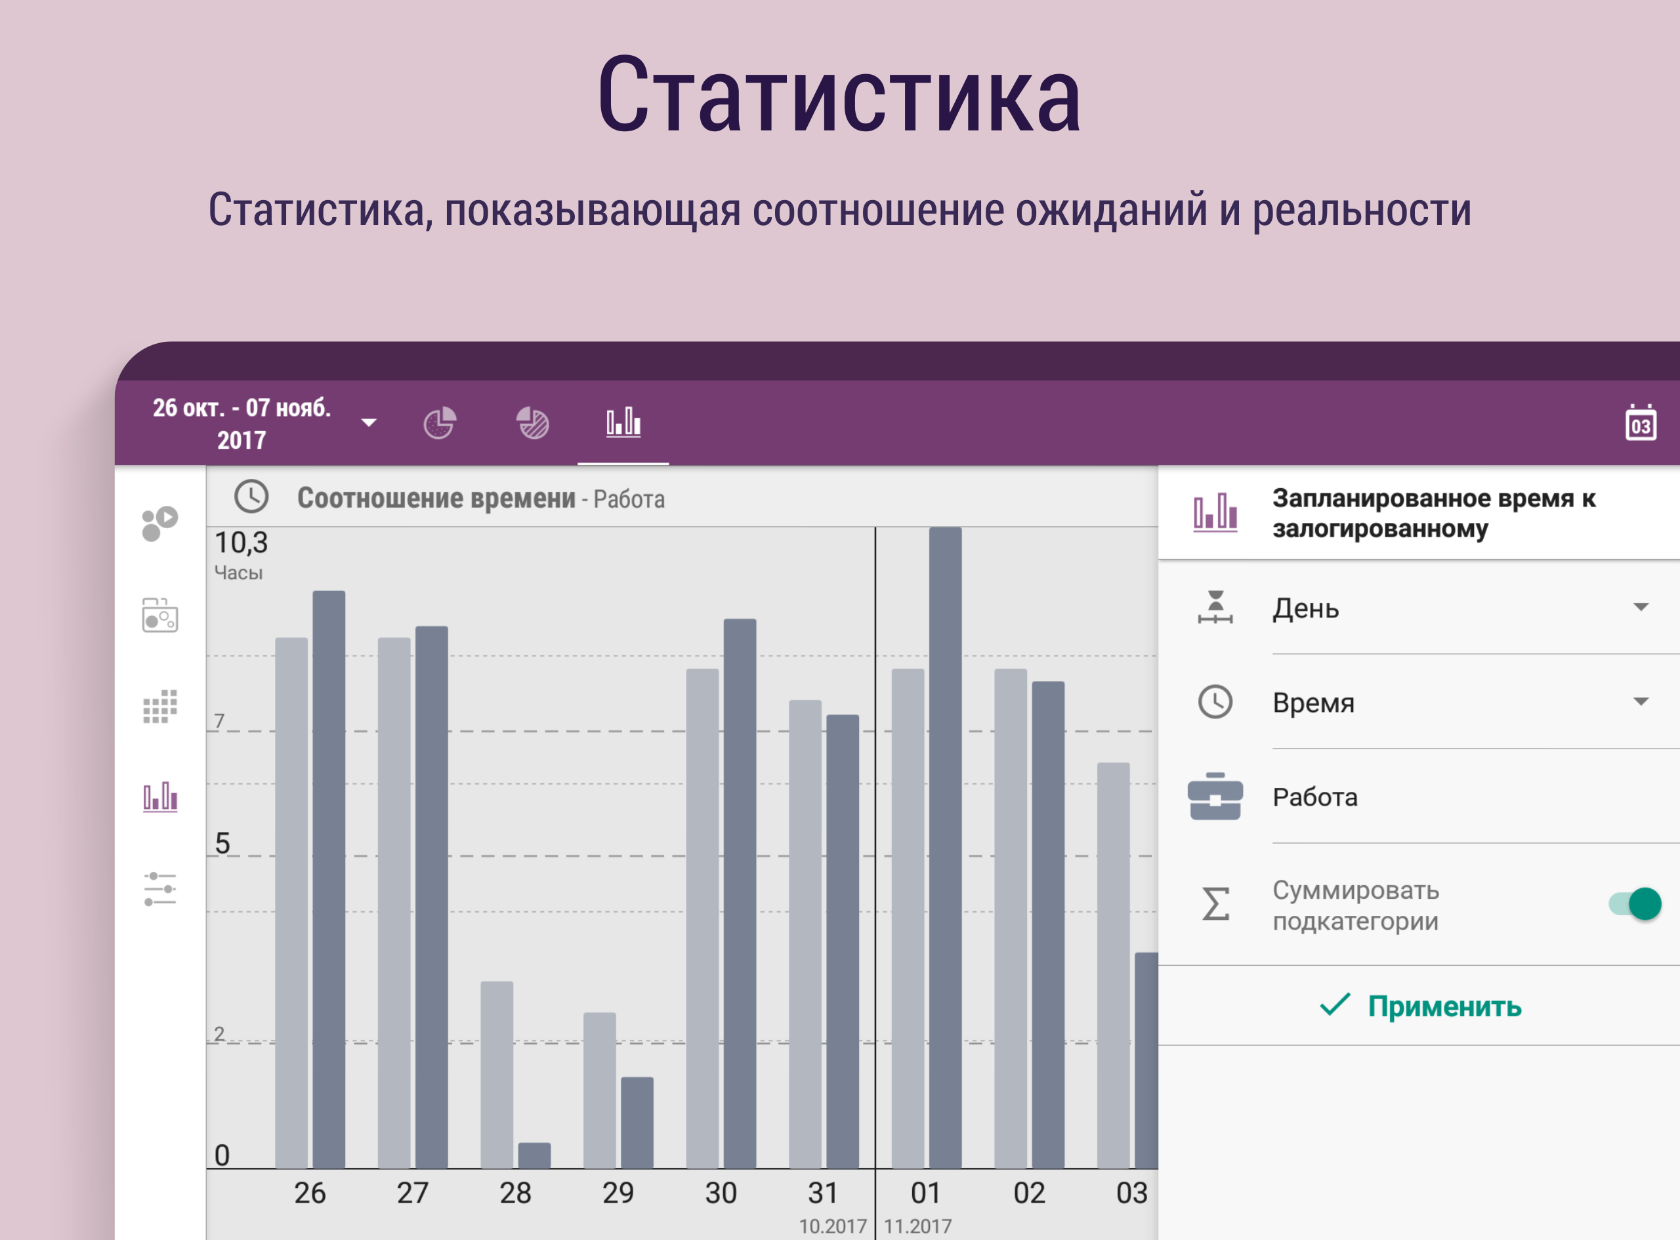Switch to the pie chart statistics tab
Screen dimensions: 1680x1240
click(439, 423)
